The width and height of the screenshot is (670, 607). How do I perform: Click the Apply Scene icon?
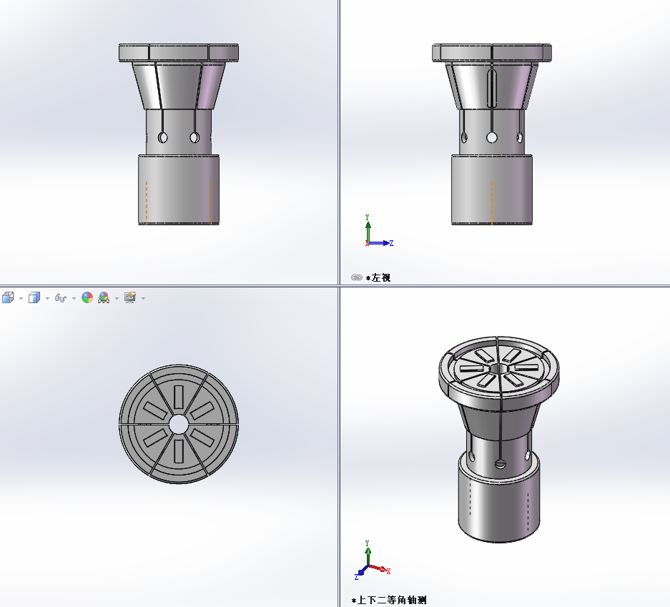[x=104, y=297]
